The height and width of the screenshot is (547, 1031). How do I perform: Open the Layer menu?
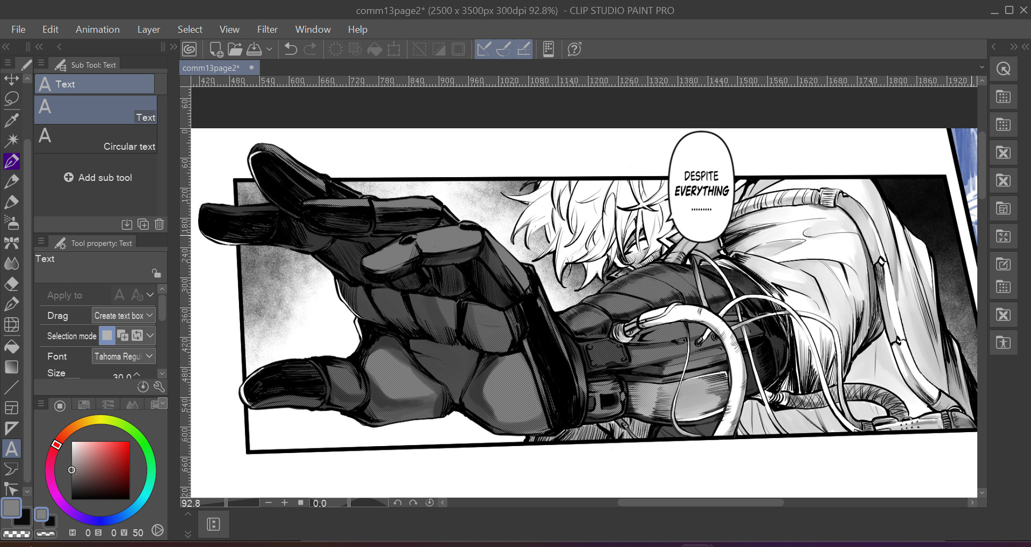click(x=149, y=30)
